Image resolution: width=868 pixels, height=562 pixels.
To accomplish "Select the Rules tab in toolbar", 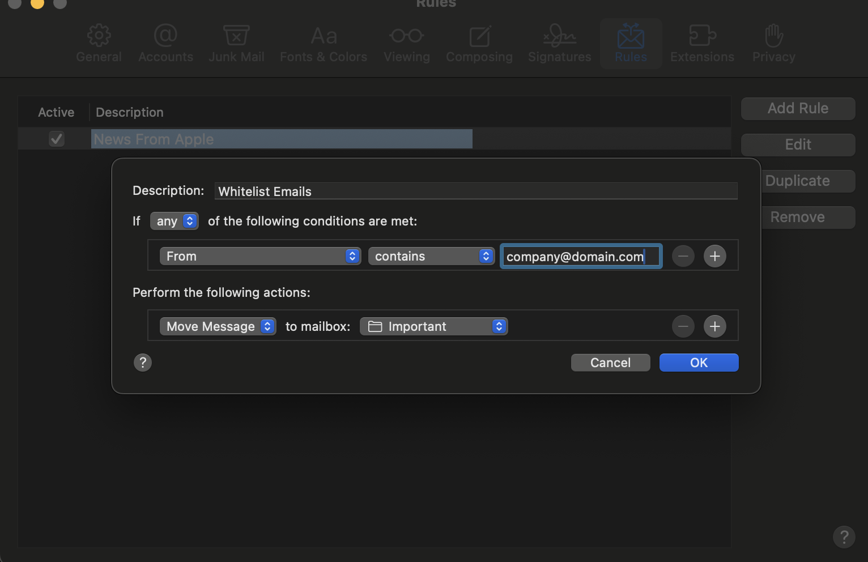I will (631, 44).
